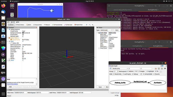Toggle Hide Dead sinks checkbox
The width and height of the screenshot is (173, 97).
[x=114, y=74]
